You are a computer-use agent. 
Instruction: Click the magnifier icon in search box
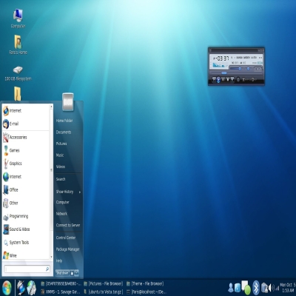[47, 269]
